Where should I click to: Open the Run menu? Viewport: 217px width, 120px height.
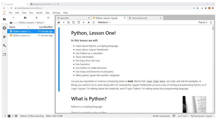coord(31,13)
